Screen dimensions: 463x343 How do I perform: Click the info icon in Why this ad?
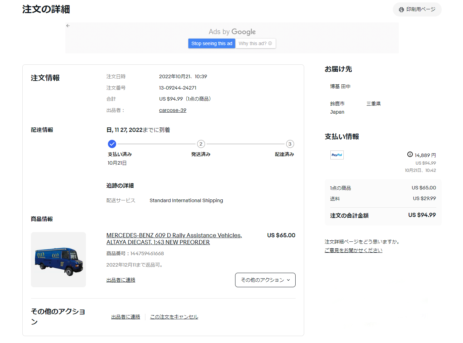(x=270, y=43)
